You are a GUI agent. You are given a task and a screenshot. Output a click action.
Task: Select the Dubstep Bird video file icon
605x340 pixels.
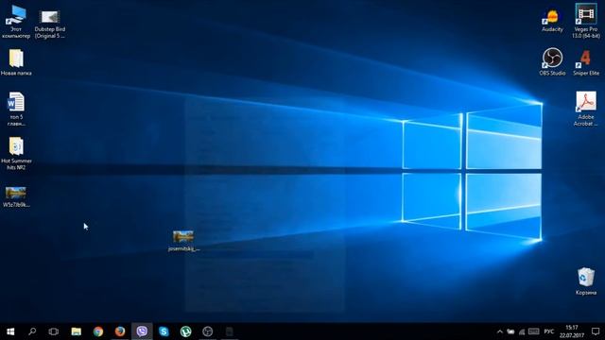click(50, 24)
